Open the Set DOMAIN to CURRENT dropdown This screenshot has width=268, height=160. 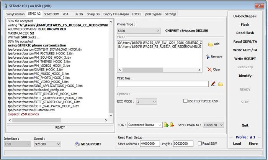tap(213, 125)
